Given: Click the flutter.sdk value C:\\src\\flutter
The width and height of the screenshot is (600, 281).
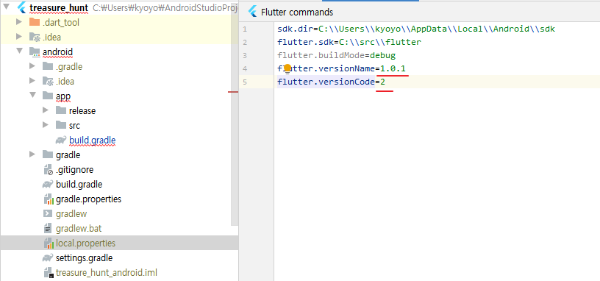Looking at the screenshot, I should 380,42.
